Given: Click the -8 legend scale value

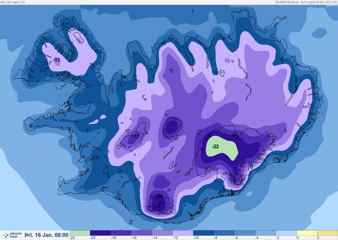Looking at the screenshot, I should click(x=216, y=238).
